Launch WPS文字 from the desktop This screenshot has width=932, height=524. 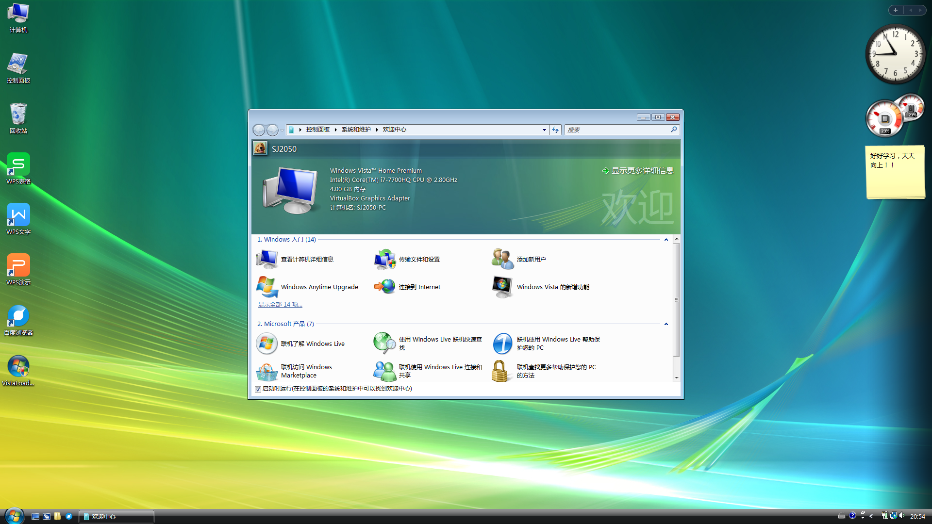tap(18, 219)
